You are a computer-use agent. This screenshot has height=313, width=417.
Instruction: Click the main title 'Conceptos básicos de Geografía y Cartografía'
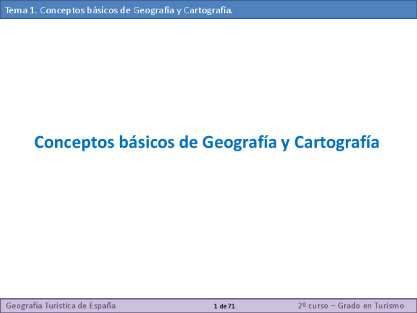click(207, 143)
